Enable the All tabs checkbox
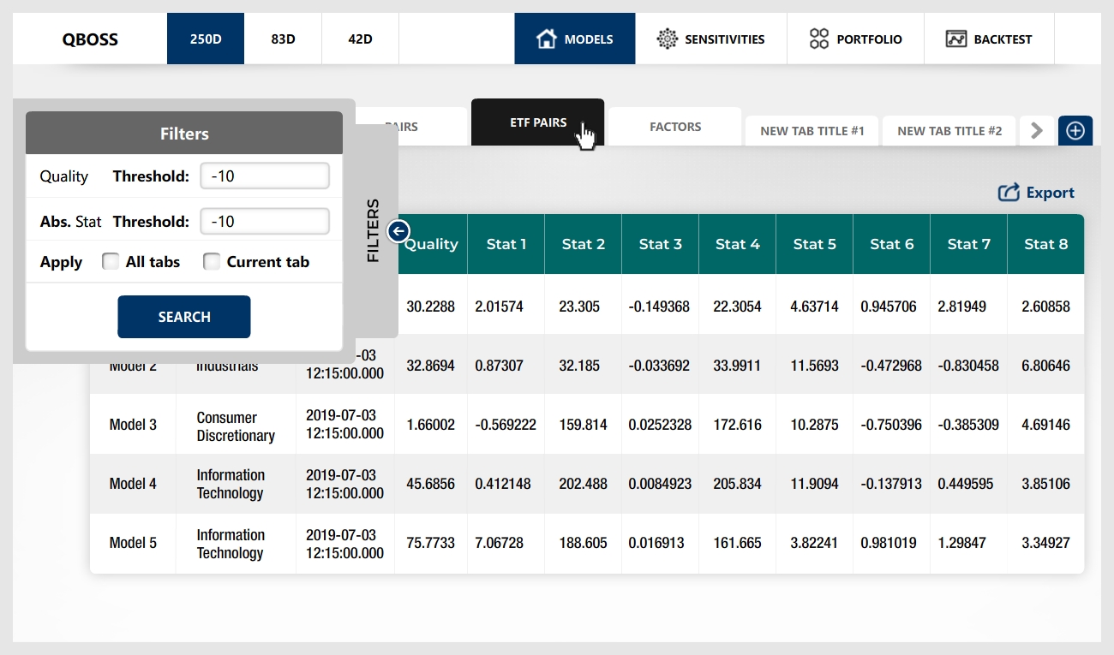The width and height of the screenshot is (1114, 655). coord(111,262)
